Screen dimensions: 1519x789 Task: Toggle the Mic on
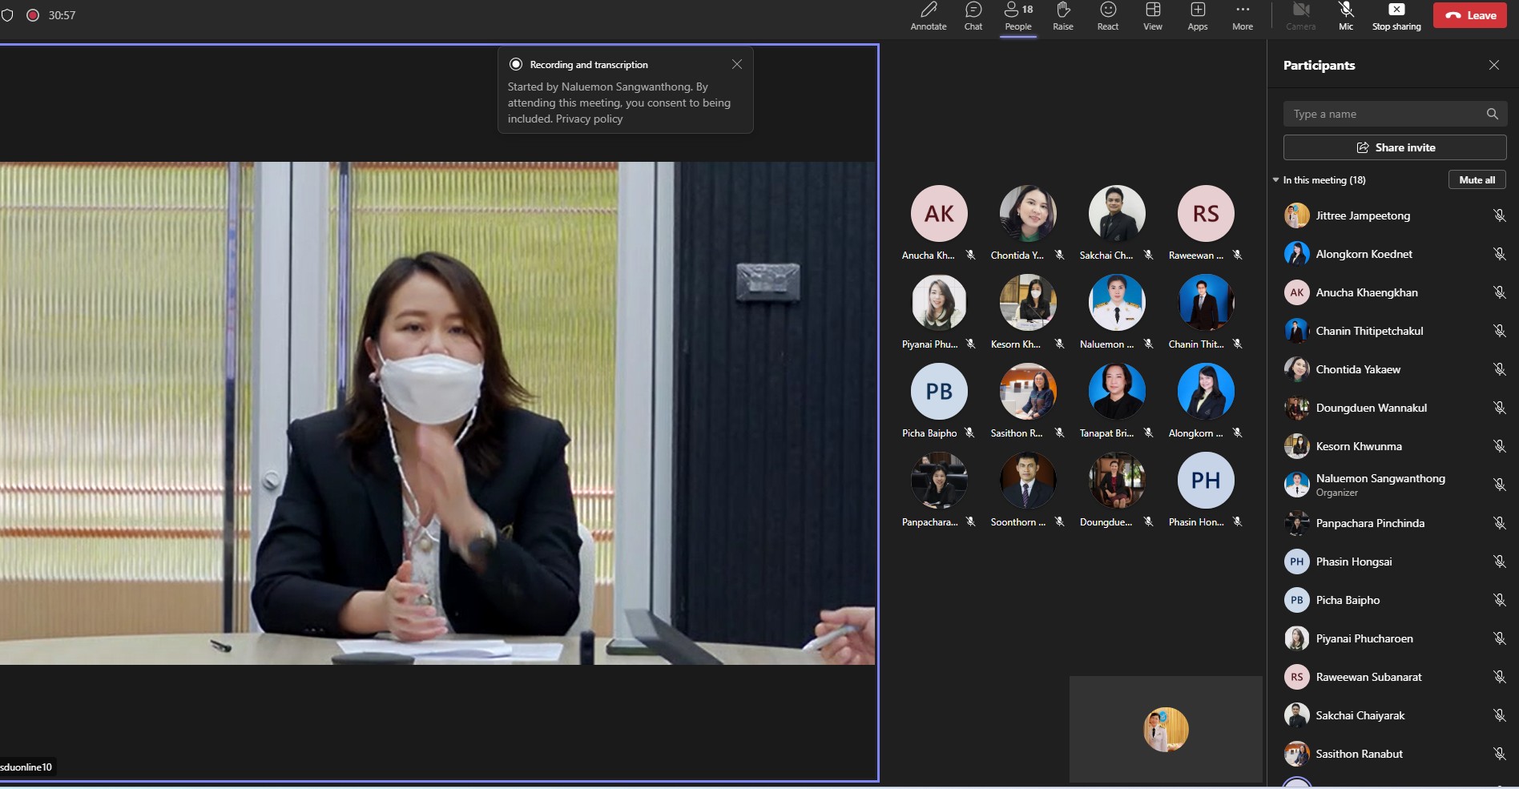pyautogui.click(x=1345, y=16)
